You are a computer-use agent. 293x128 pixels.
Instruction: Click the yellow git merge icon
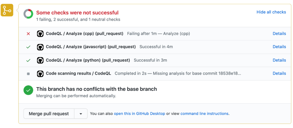pyautogui.click(x=7, y=10)
